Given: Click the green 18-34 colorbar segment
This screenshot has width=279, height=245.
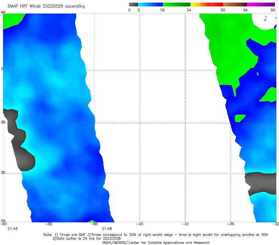Looking at the screenshot, I should click(176, 5).
